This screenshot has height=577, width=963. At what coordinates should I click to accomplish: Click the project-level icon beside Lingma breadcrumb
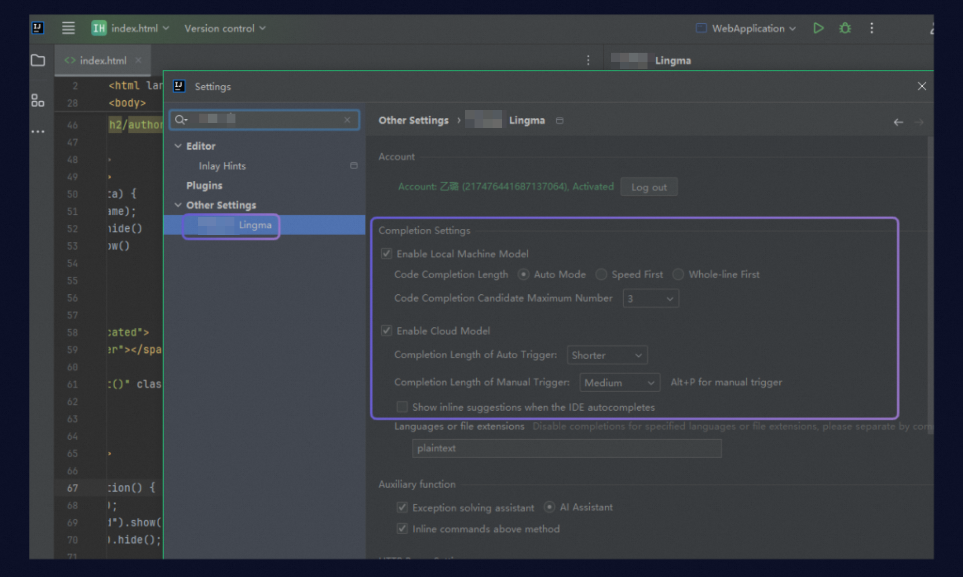coord(560,121)
